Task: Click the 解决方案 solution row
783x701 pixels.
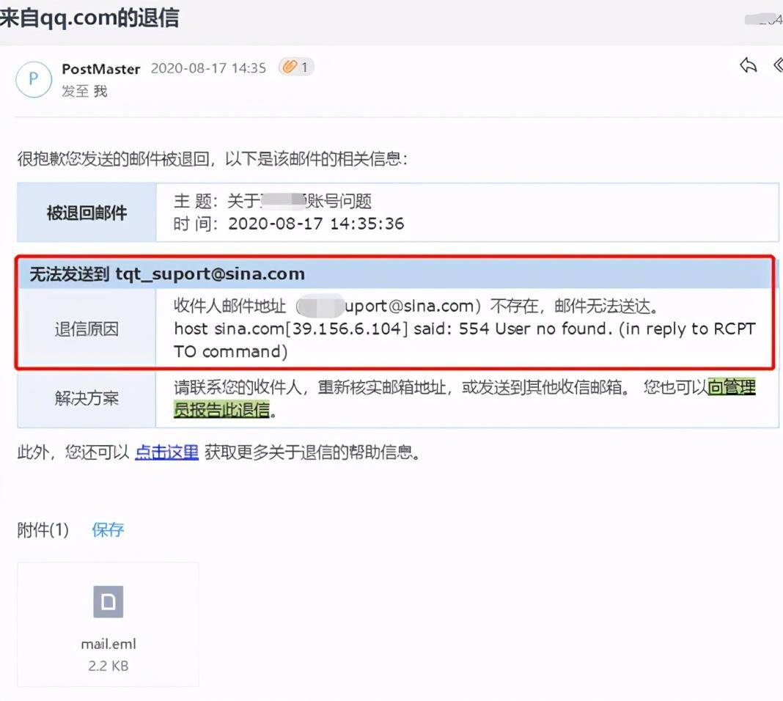Action: click(86, 398)
